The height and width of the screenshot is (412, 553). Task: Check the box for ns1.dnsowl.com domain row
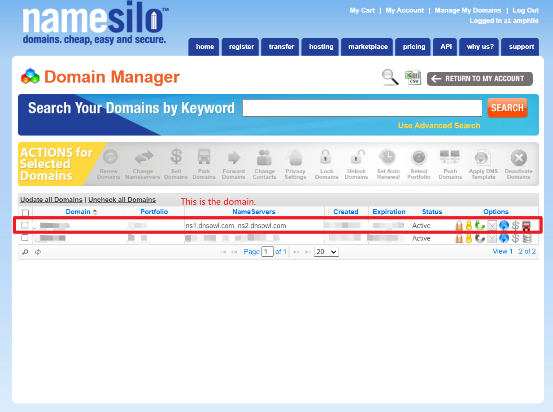click(x=25, y=225)
